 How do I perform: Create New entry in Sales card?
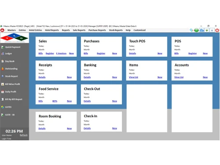coord(71,53)
